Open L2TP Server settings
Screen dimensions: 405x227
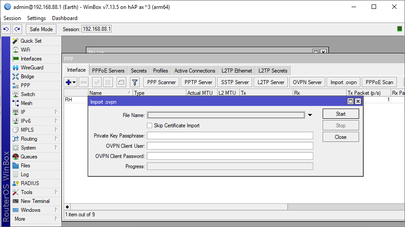click(271, 82)
